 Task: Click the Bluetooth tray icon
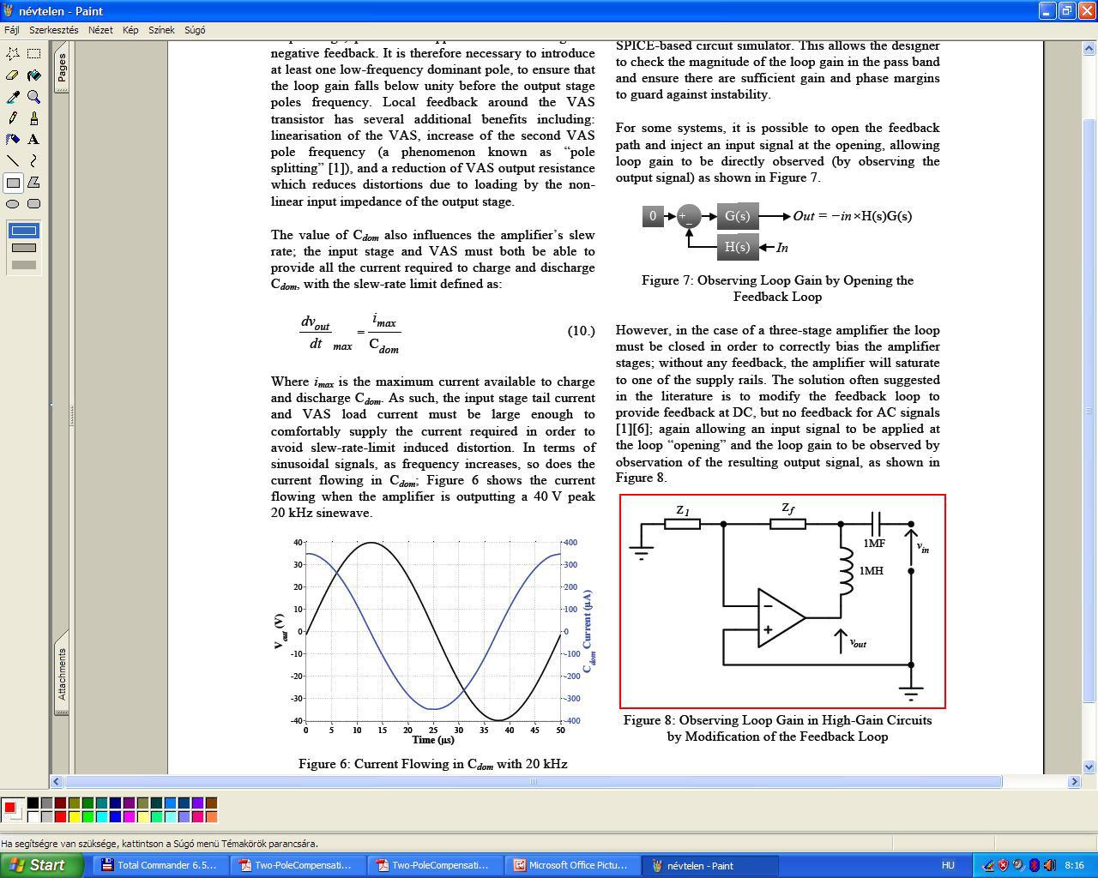pyautogui.click(x=1035, y=865)
